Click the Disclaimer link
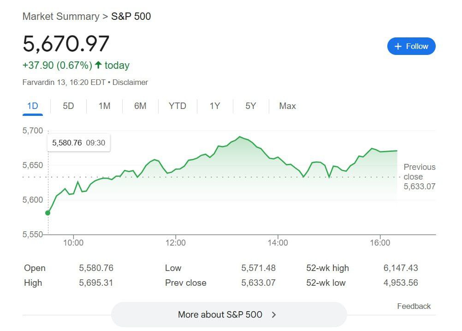Screen dimensions: 462x331 (130, 82)
